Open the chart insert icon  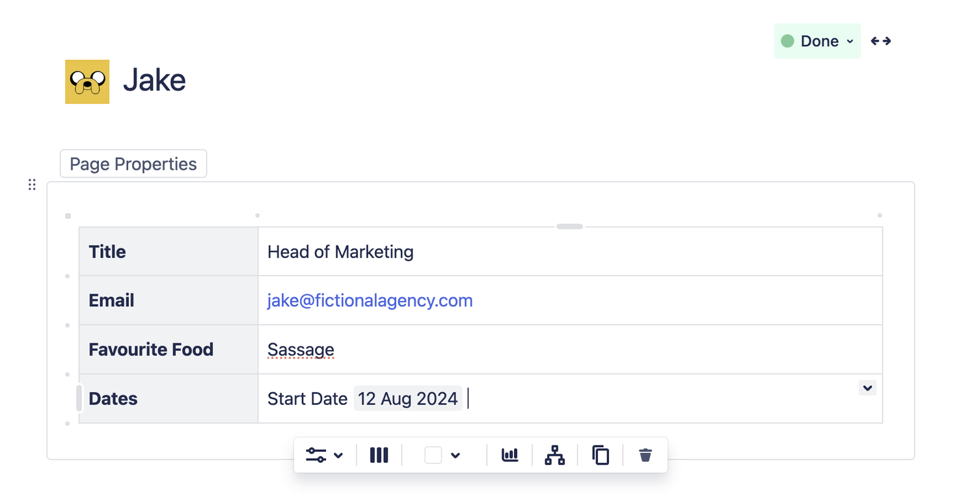tap(509, 455)
